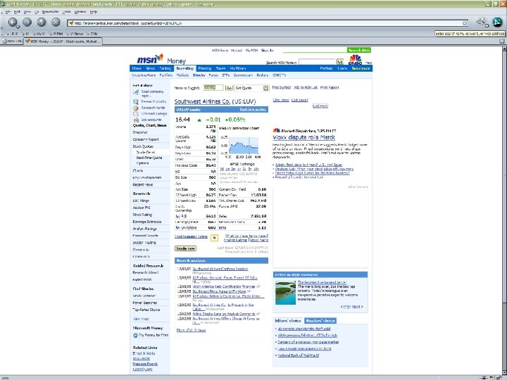Click What do these terms mean link
The image size is (507, 380).
[246, 236]
